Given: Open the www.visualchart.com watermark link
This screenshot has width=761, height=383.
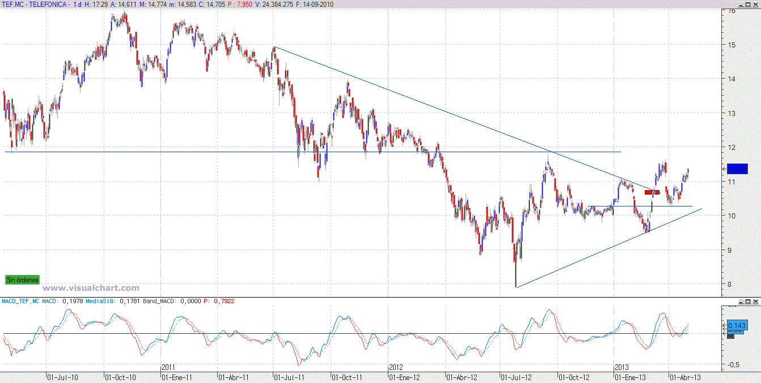Looking at the screenshot, I should point(91,288).
